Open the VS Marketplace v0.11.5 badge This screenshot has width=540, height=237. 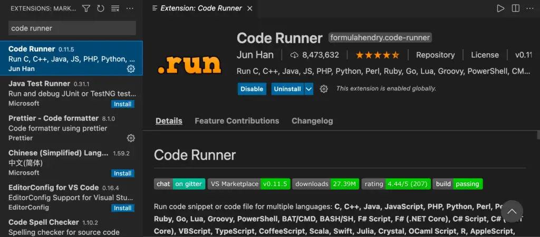[x=249, y=184]
